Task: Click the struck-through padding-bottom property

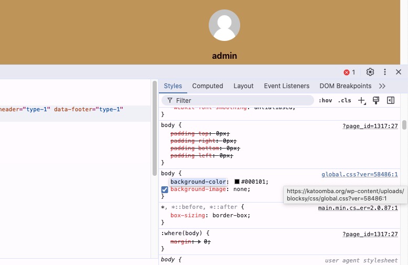Action: tap(195, 148)
